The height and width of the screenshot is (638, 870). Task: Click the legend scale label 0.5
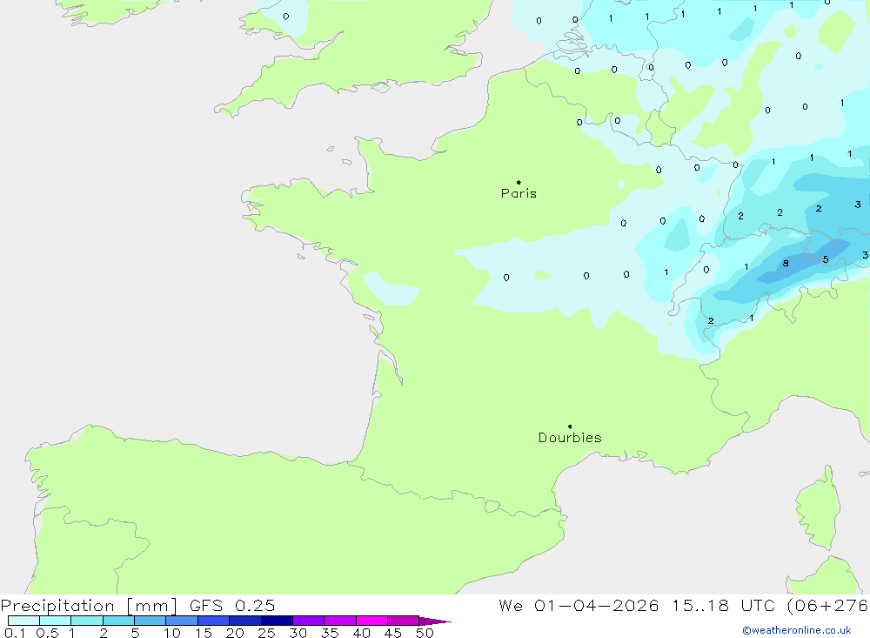(x=47, y=633)
